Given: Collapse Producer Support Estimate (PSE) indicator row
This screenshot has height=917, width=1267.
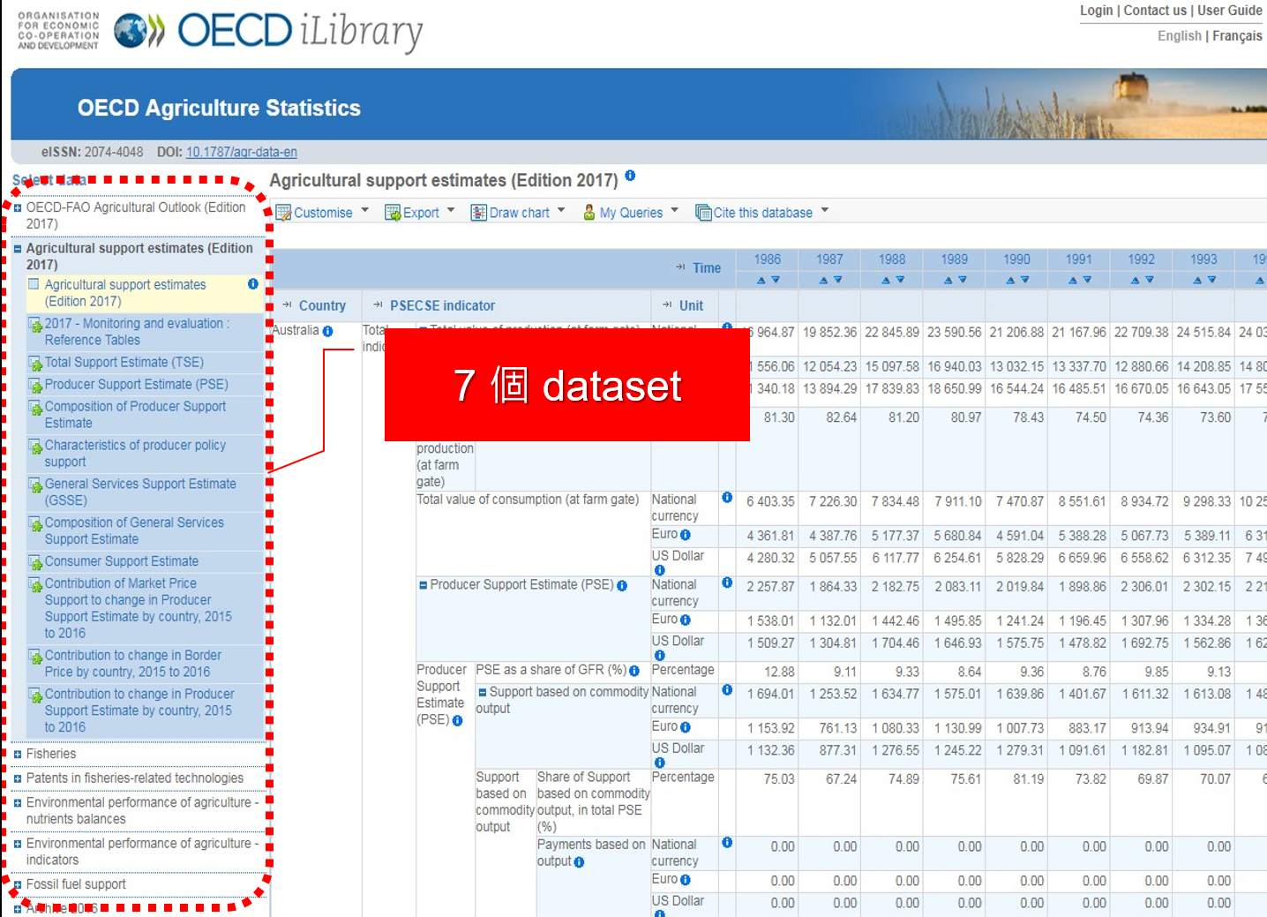Looking at the screenshot, I should 424,585.
